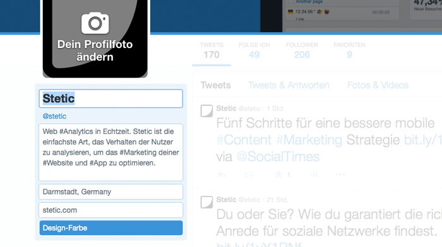Switch to Fotos & Videos tab
Viewport: 442px width, 247px height.
tap(378, 85)
